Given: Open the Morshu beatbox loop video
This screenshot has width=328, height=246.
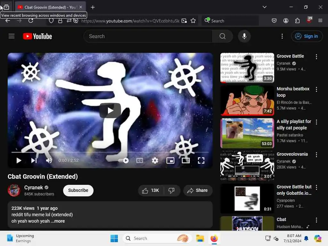Looking at the screenshot, I should [247, 100].
